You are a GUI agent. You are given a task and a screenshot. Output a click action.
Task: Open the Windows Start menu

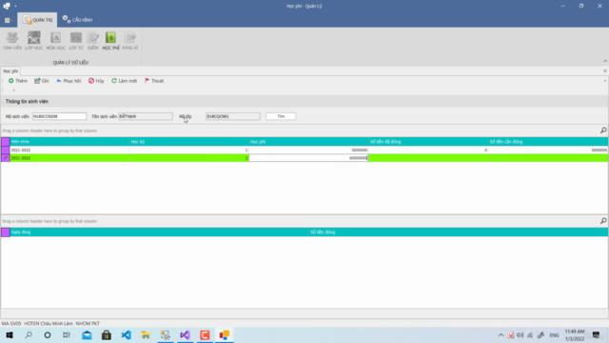pyautogui.click(x=10, y=335)
